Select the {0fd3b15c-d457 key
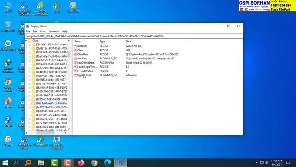This screenshot has height=167, width=296. (x=51, y=48)
